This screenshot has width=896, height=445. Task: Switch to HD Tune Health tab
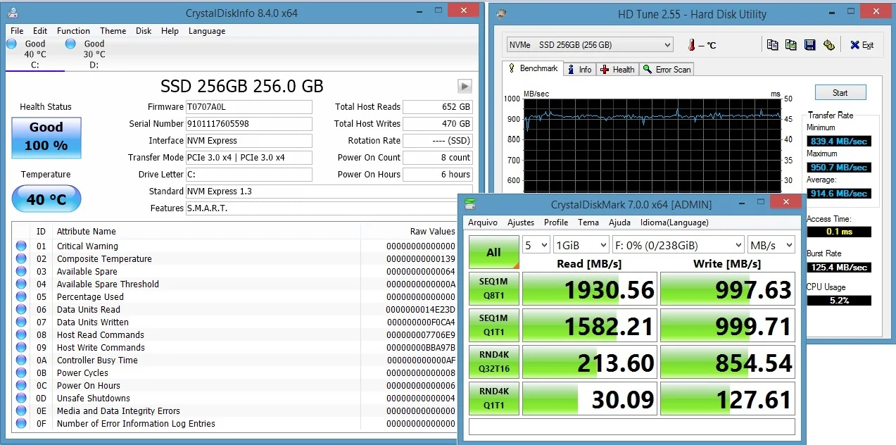tap(617, 69)
